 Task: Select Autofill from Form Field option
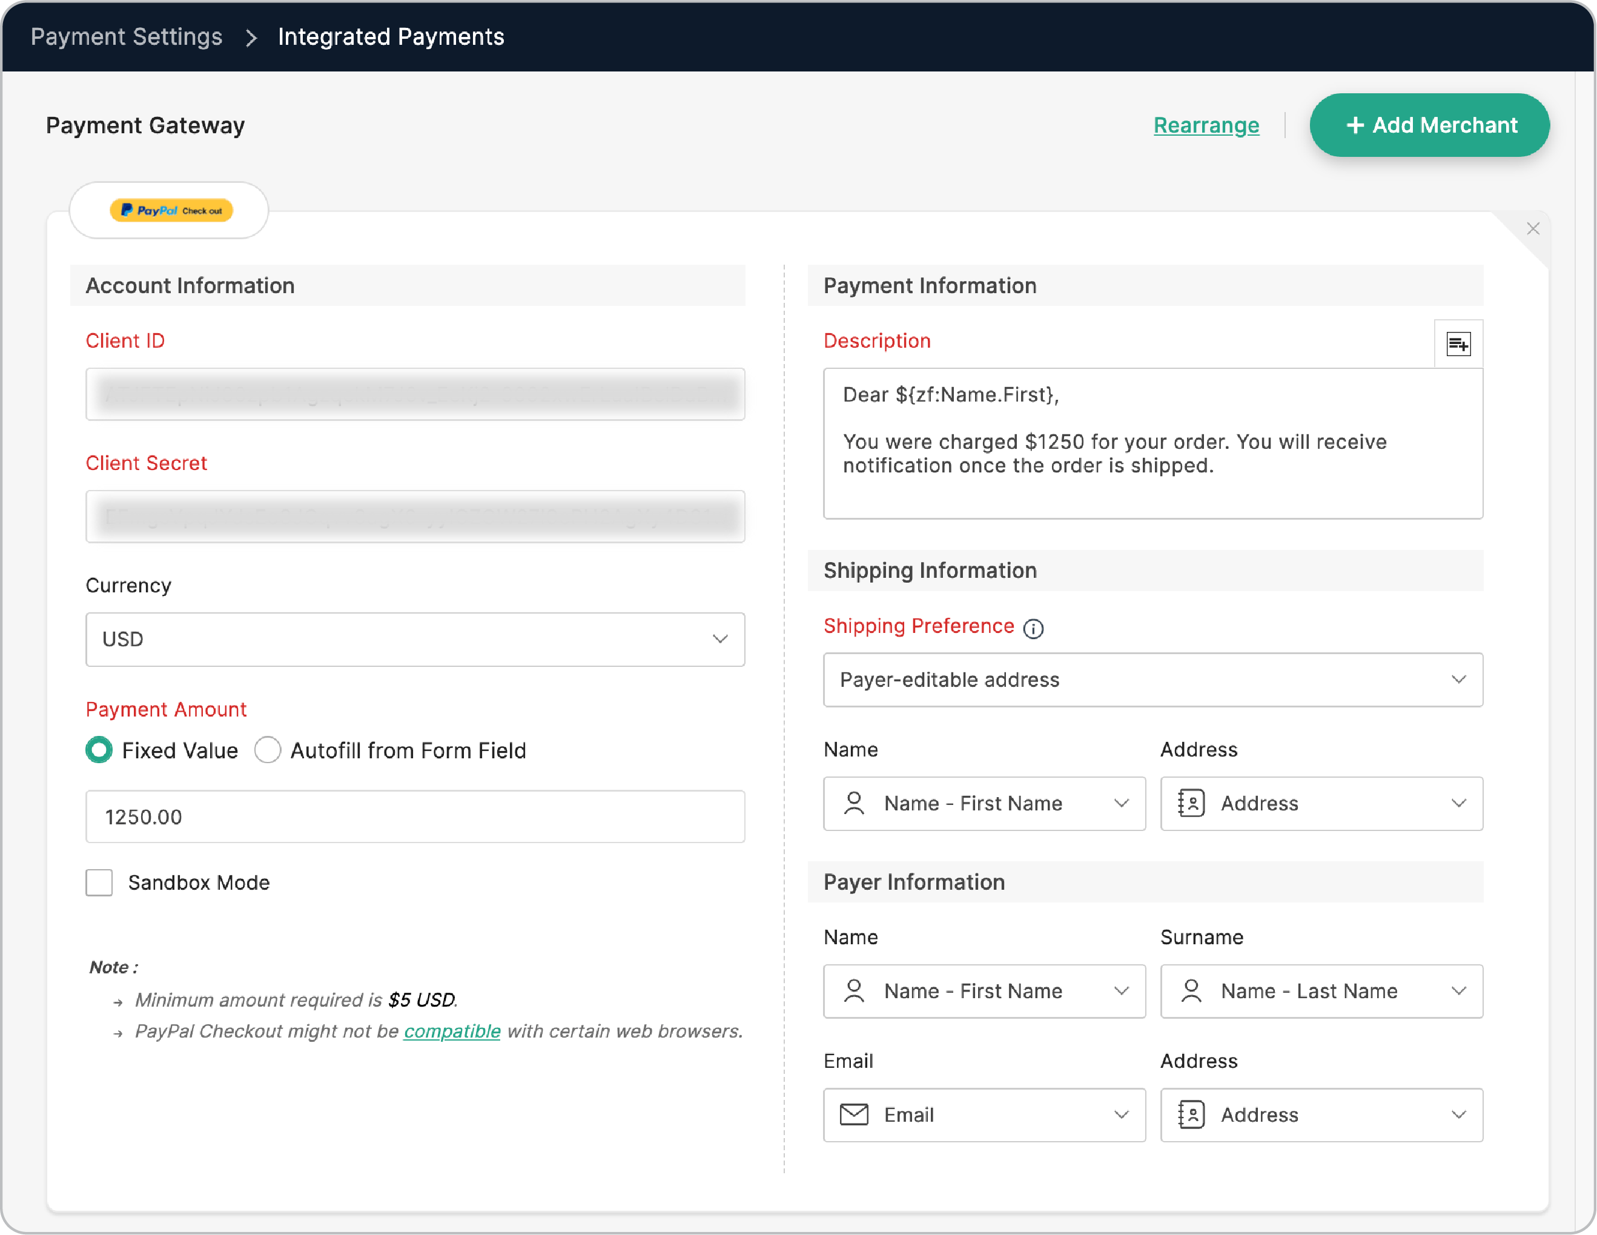click(268, 749)
